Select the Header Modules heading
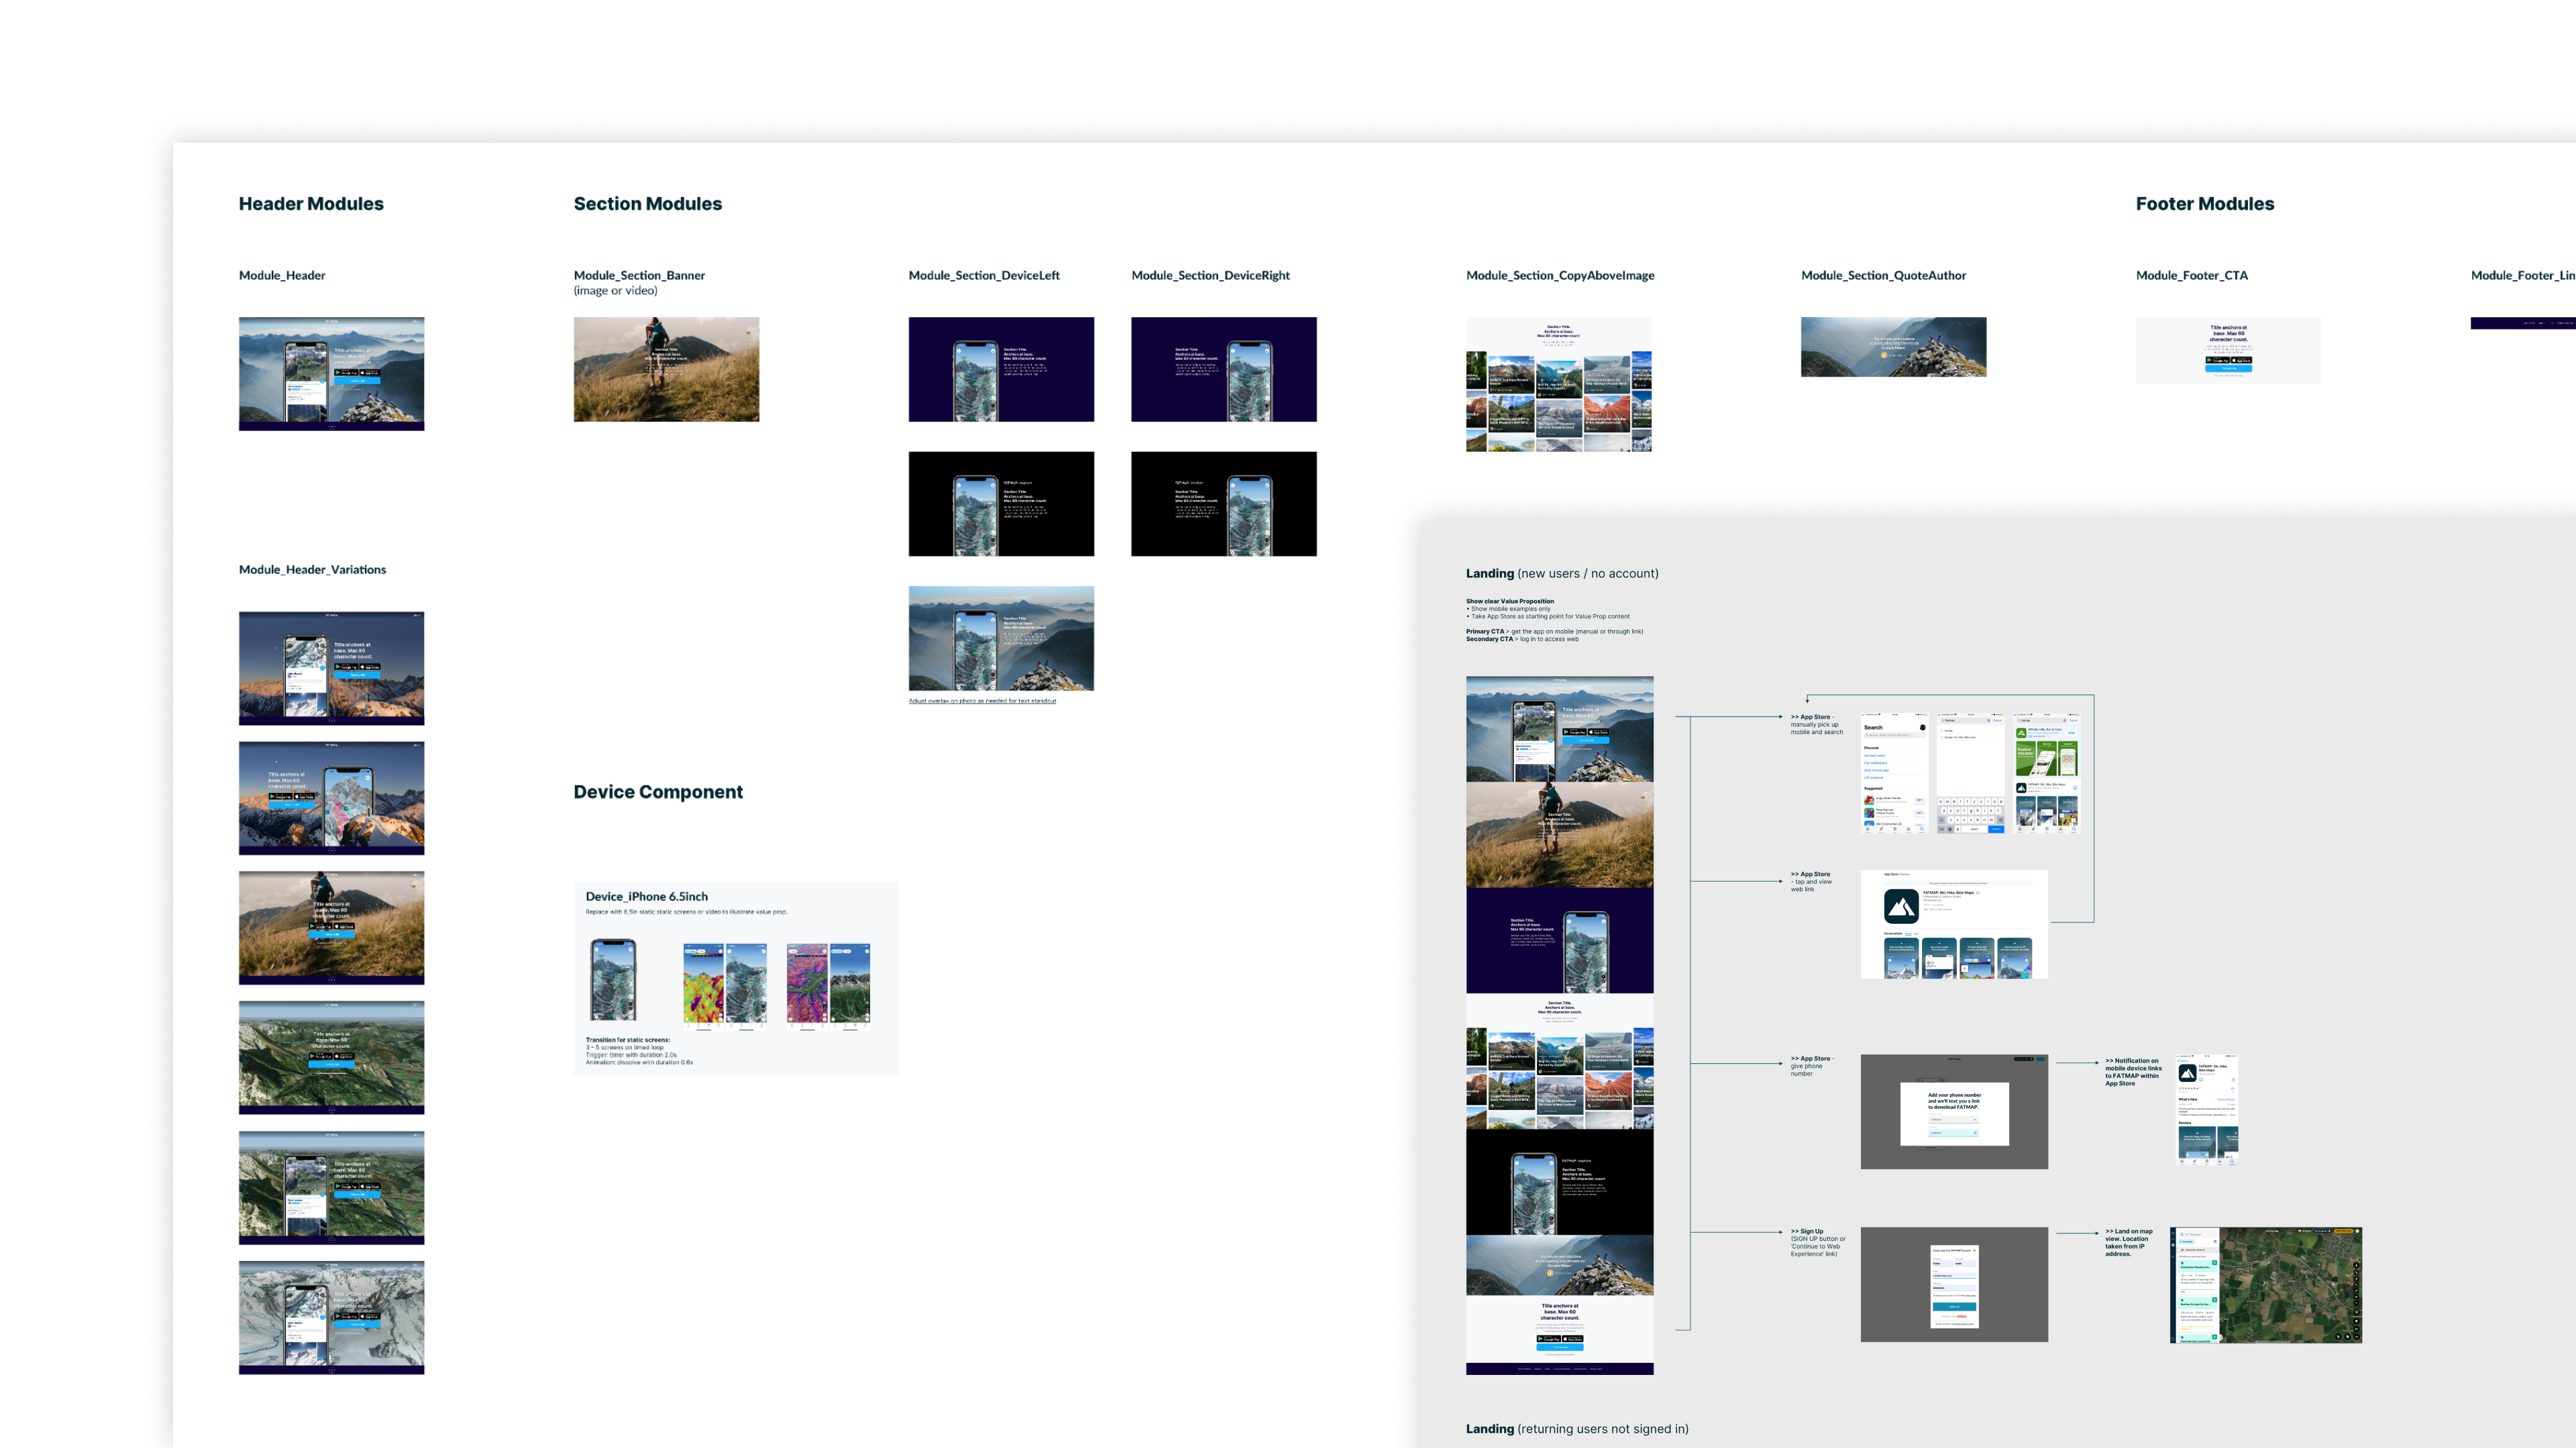This screenshot has height=1448, width=2576. click(311, 204)
